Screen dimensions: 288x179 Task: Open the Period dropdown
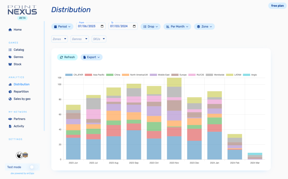(62, 26)
